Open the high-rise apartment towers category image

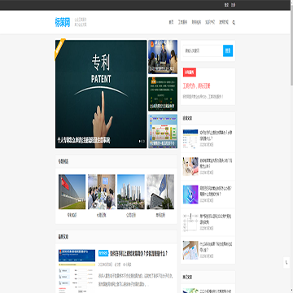(x=131, y=191)
